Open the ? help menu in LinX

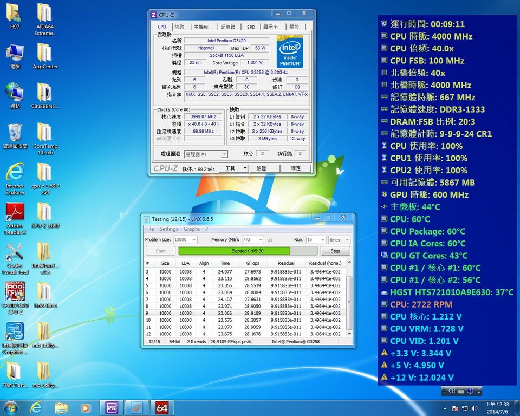pyautogui.click(x=207, y=229)
